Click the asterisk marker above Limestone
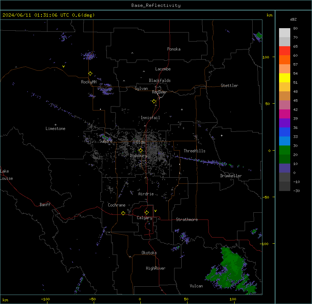Image resolution: width=312 pixels, height=304 pixels. click(55, 125)
